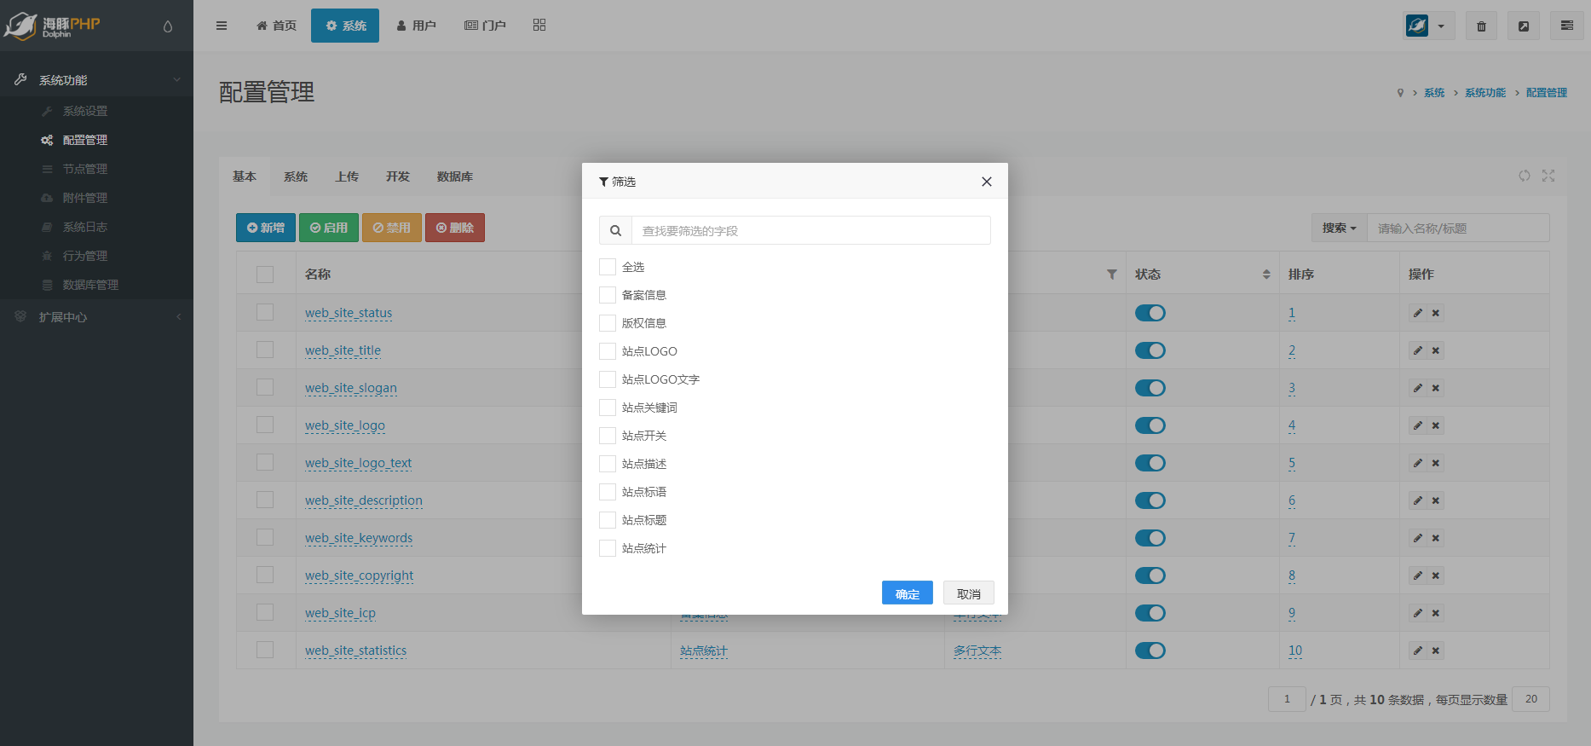Toggle the status switch for web_site_title
The height and width of the screenshot is (746, 1591).
click(1150, 350)
